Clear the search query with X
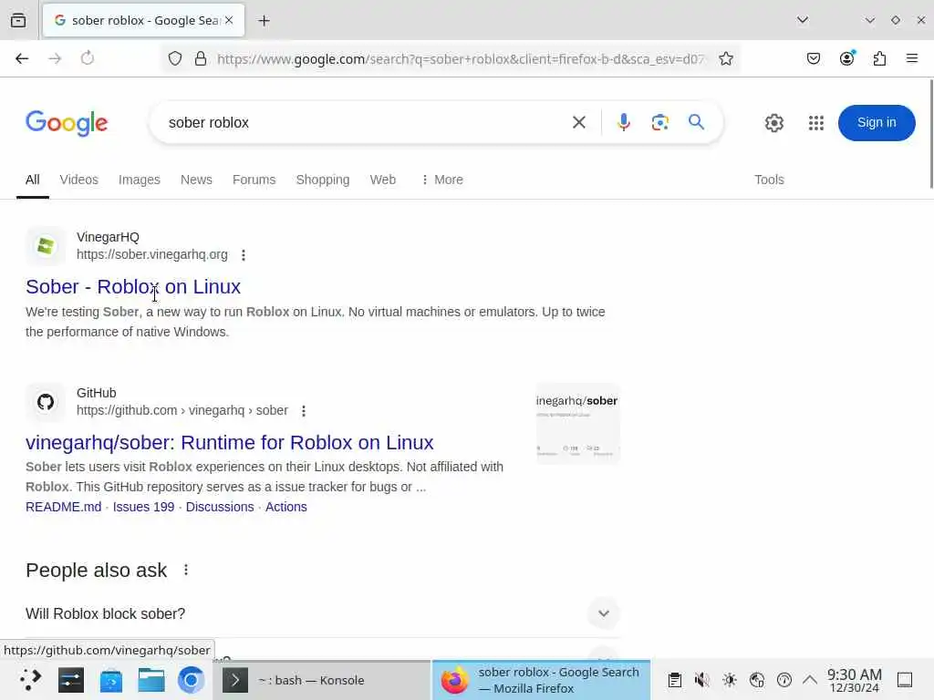Screen dimensions: 934x700 tap(579, 123)
